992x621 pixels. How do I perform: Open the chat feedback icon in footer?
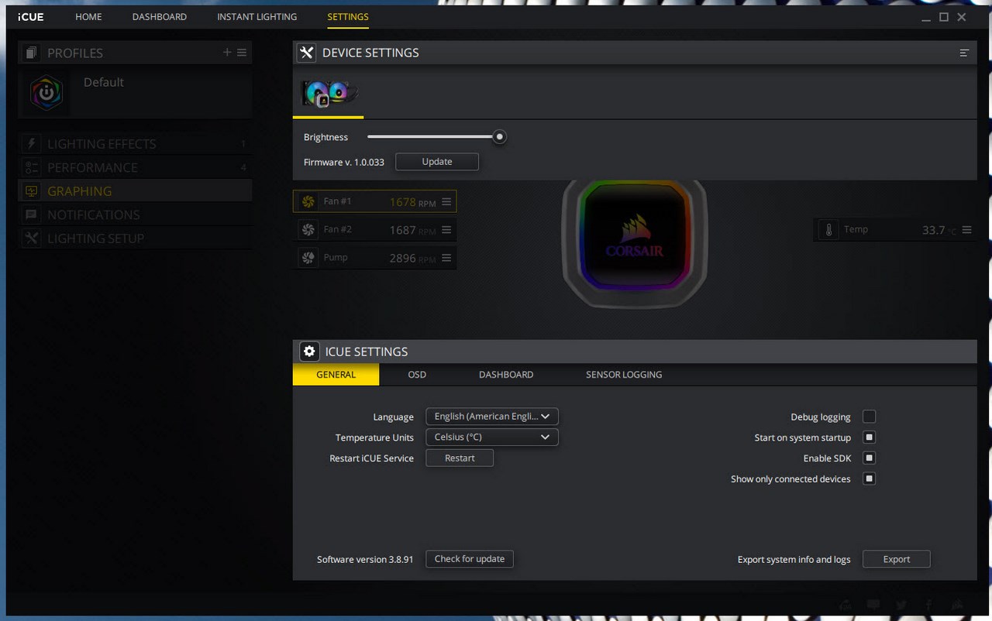(x=873, y=605)
